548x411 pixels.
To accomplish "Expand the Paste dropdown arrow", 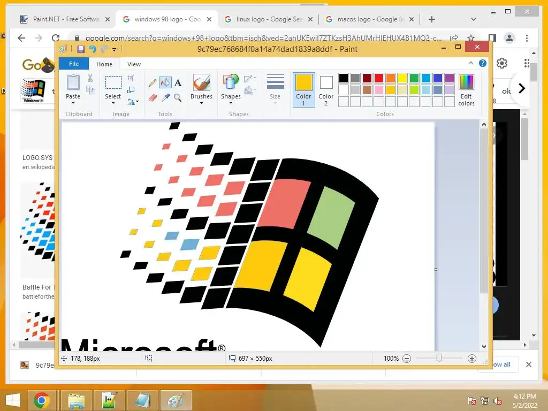I will tap(73, 103).
